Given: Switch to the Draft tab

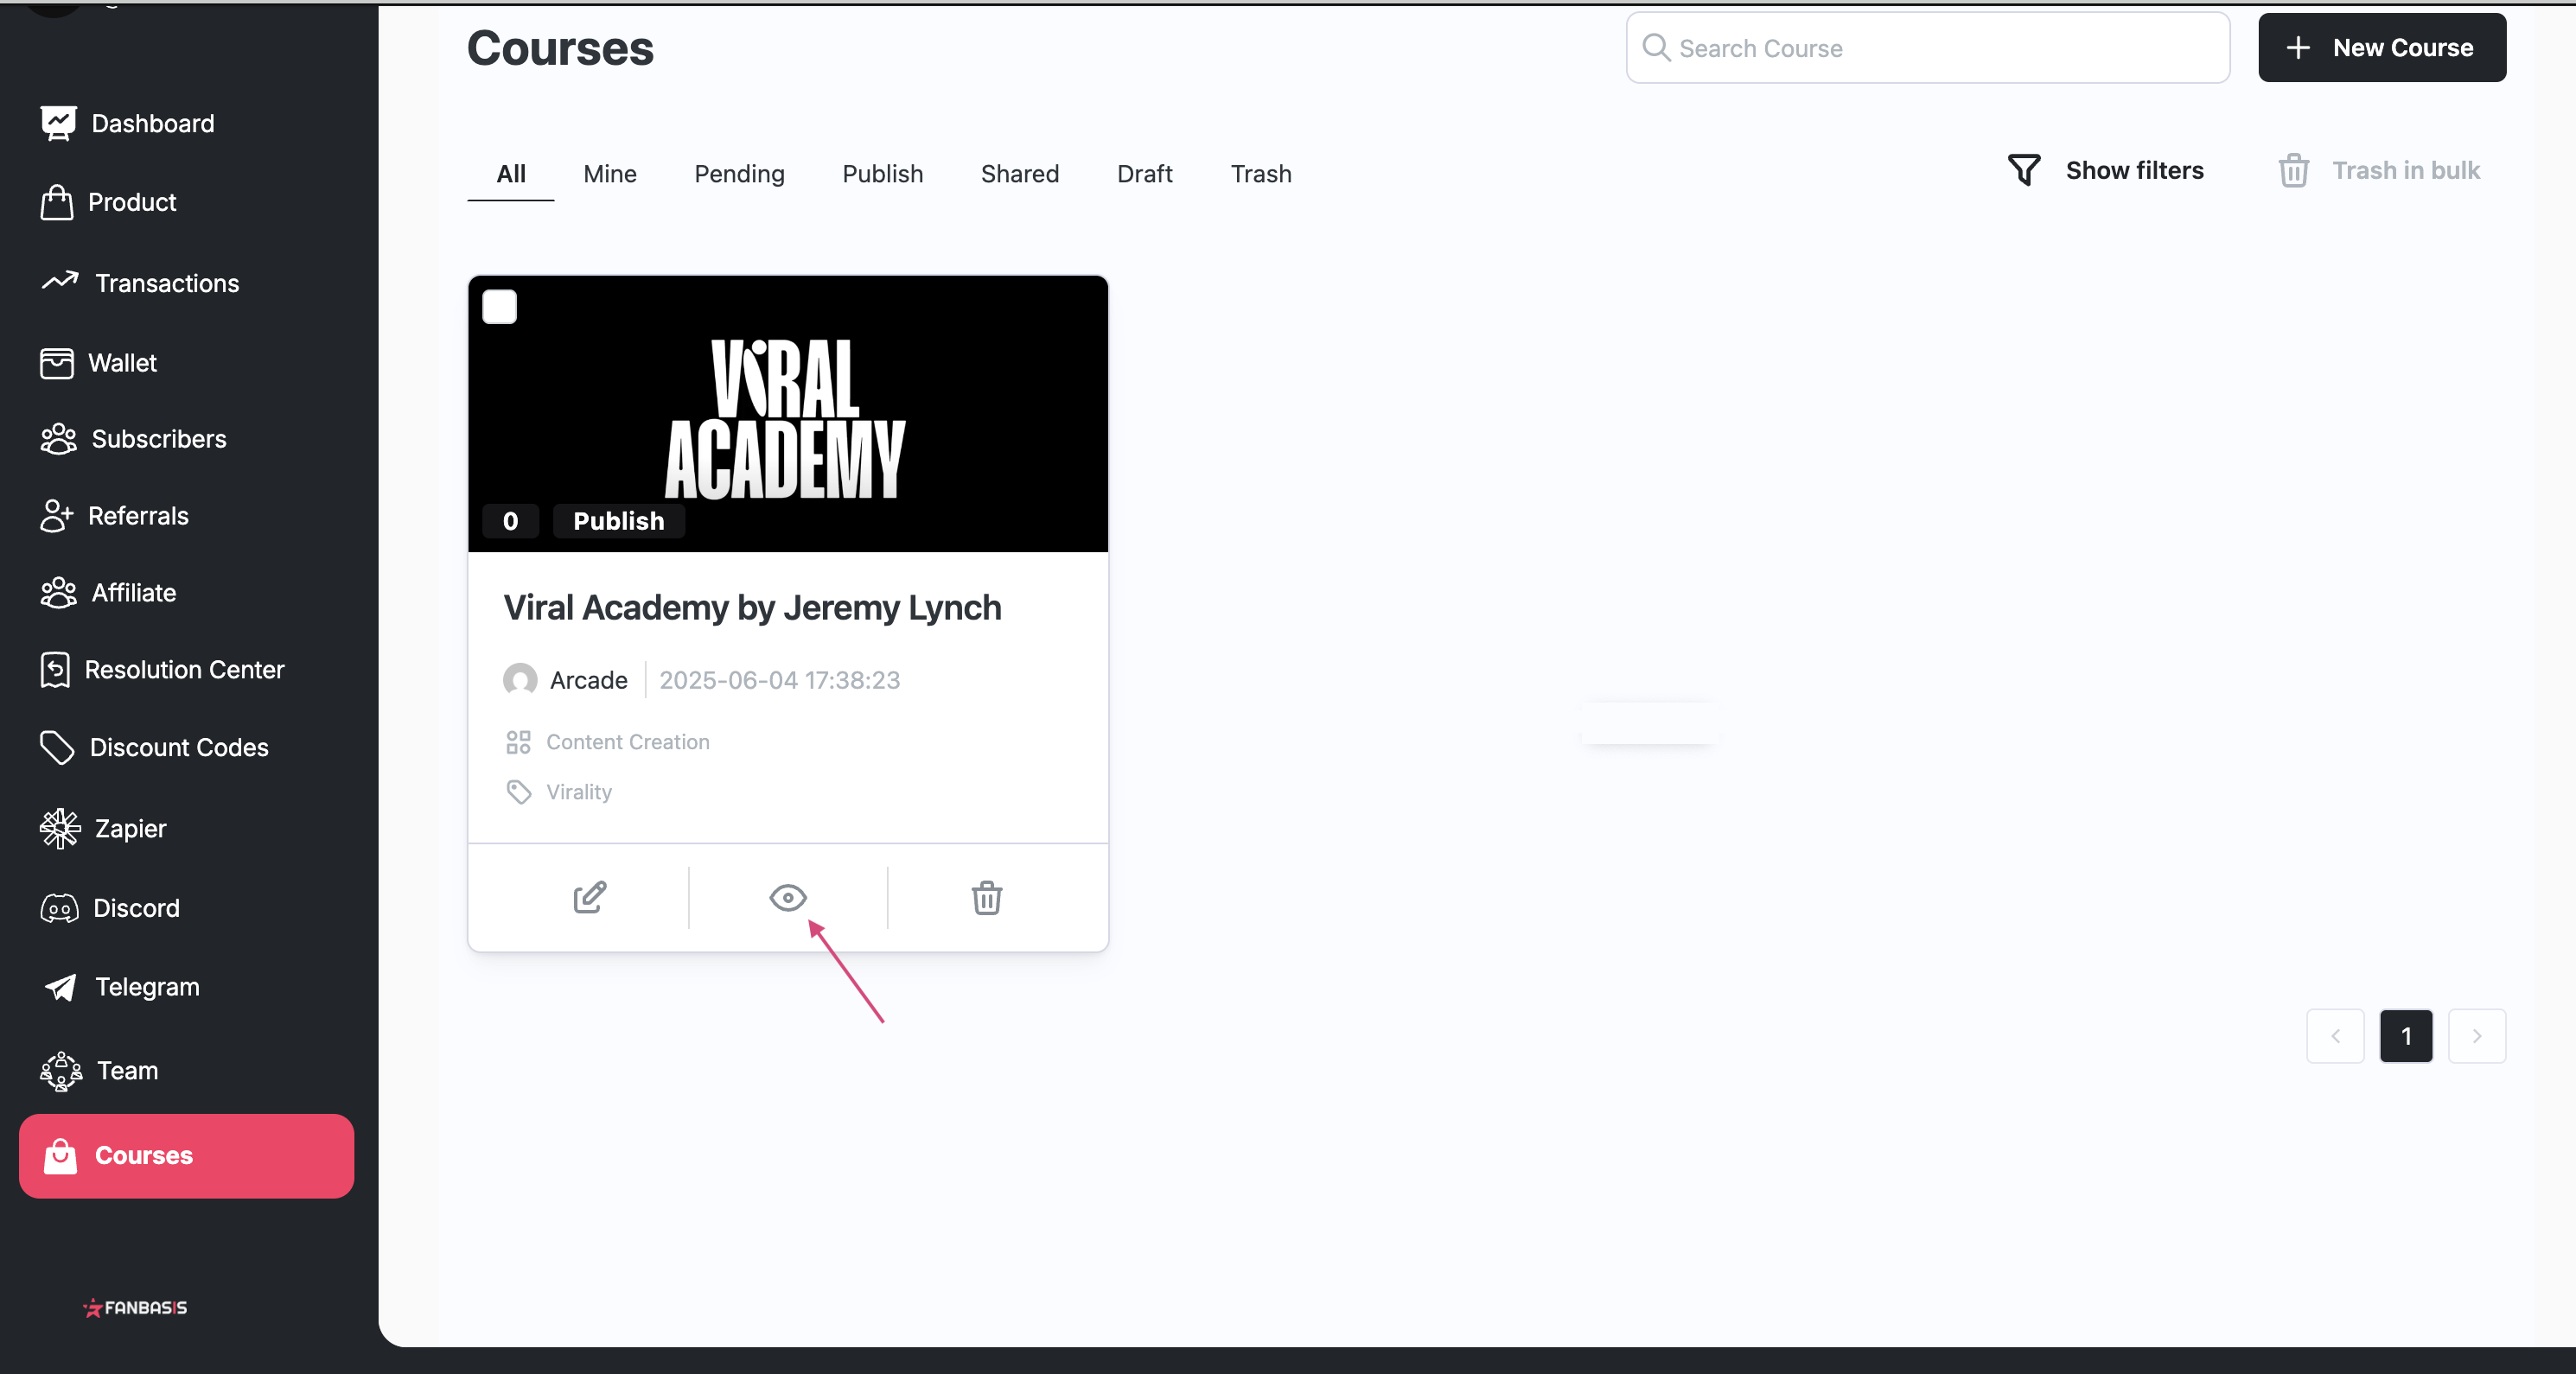Looking at the screenshot, I should pyautogui.click(x=1144, y=174).
